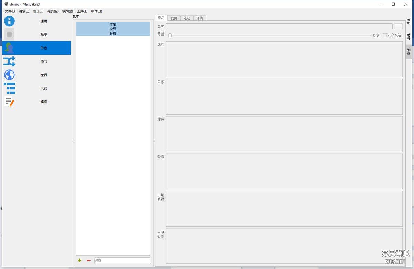Open the 通用 section with info icon
Viewport: 414px width, 269px height.
(x=37, y=21)
